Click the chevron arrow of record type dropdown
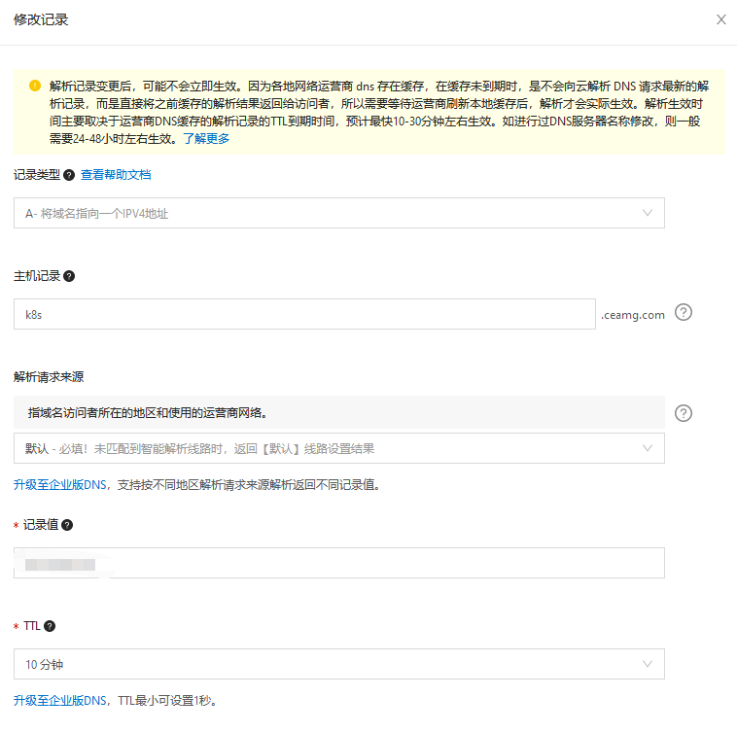The height and width of the screenshot is (733, 737). [x=648, y=213]
